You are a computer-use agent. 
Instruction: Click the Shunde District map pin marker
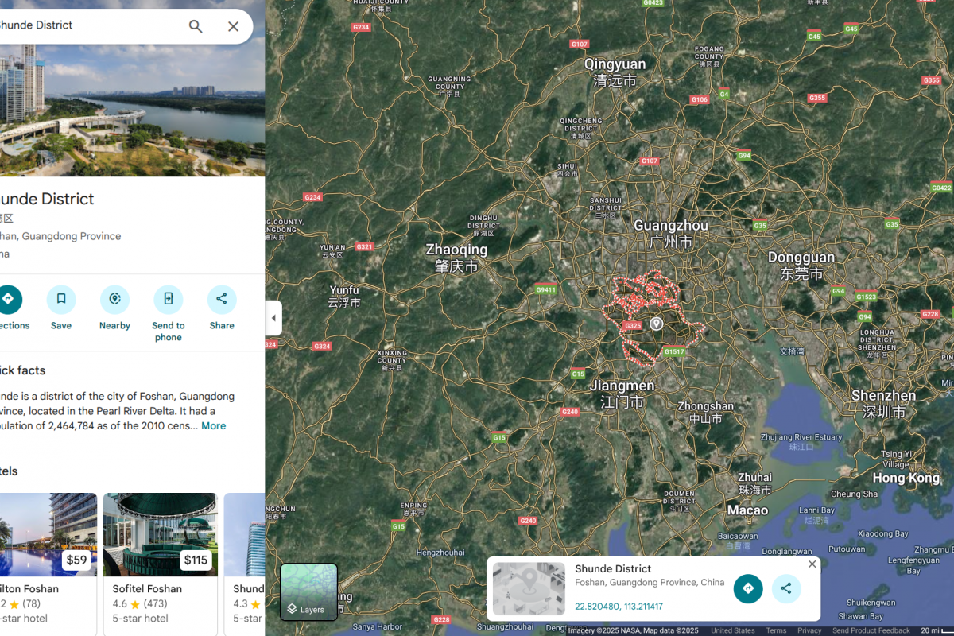(x=657, y=323)
